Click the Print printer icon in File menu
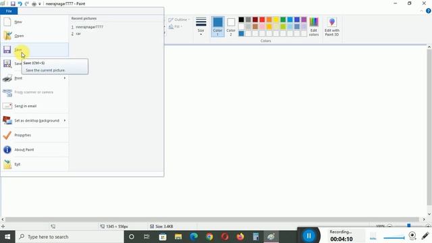 pyautogui.click(x=7, y=78)
